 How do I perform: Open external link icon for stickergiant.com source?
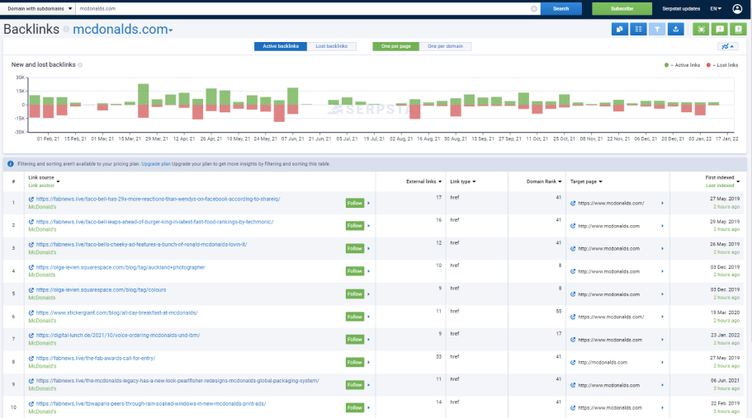click(x=31, y=313)
